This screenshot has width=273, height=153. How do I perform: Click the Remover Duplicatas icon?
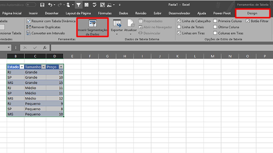pos(29,27)
